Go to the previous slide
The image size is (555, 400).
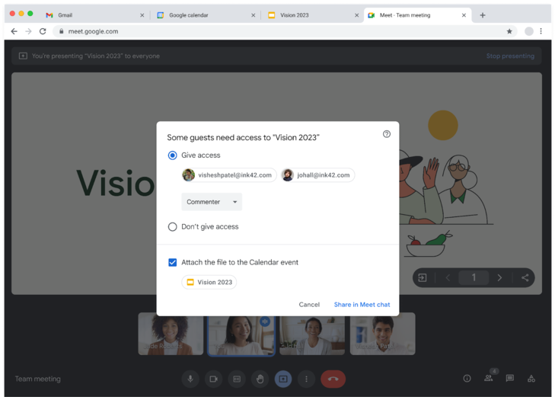pyautogui.click(x=448, y=277)
